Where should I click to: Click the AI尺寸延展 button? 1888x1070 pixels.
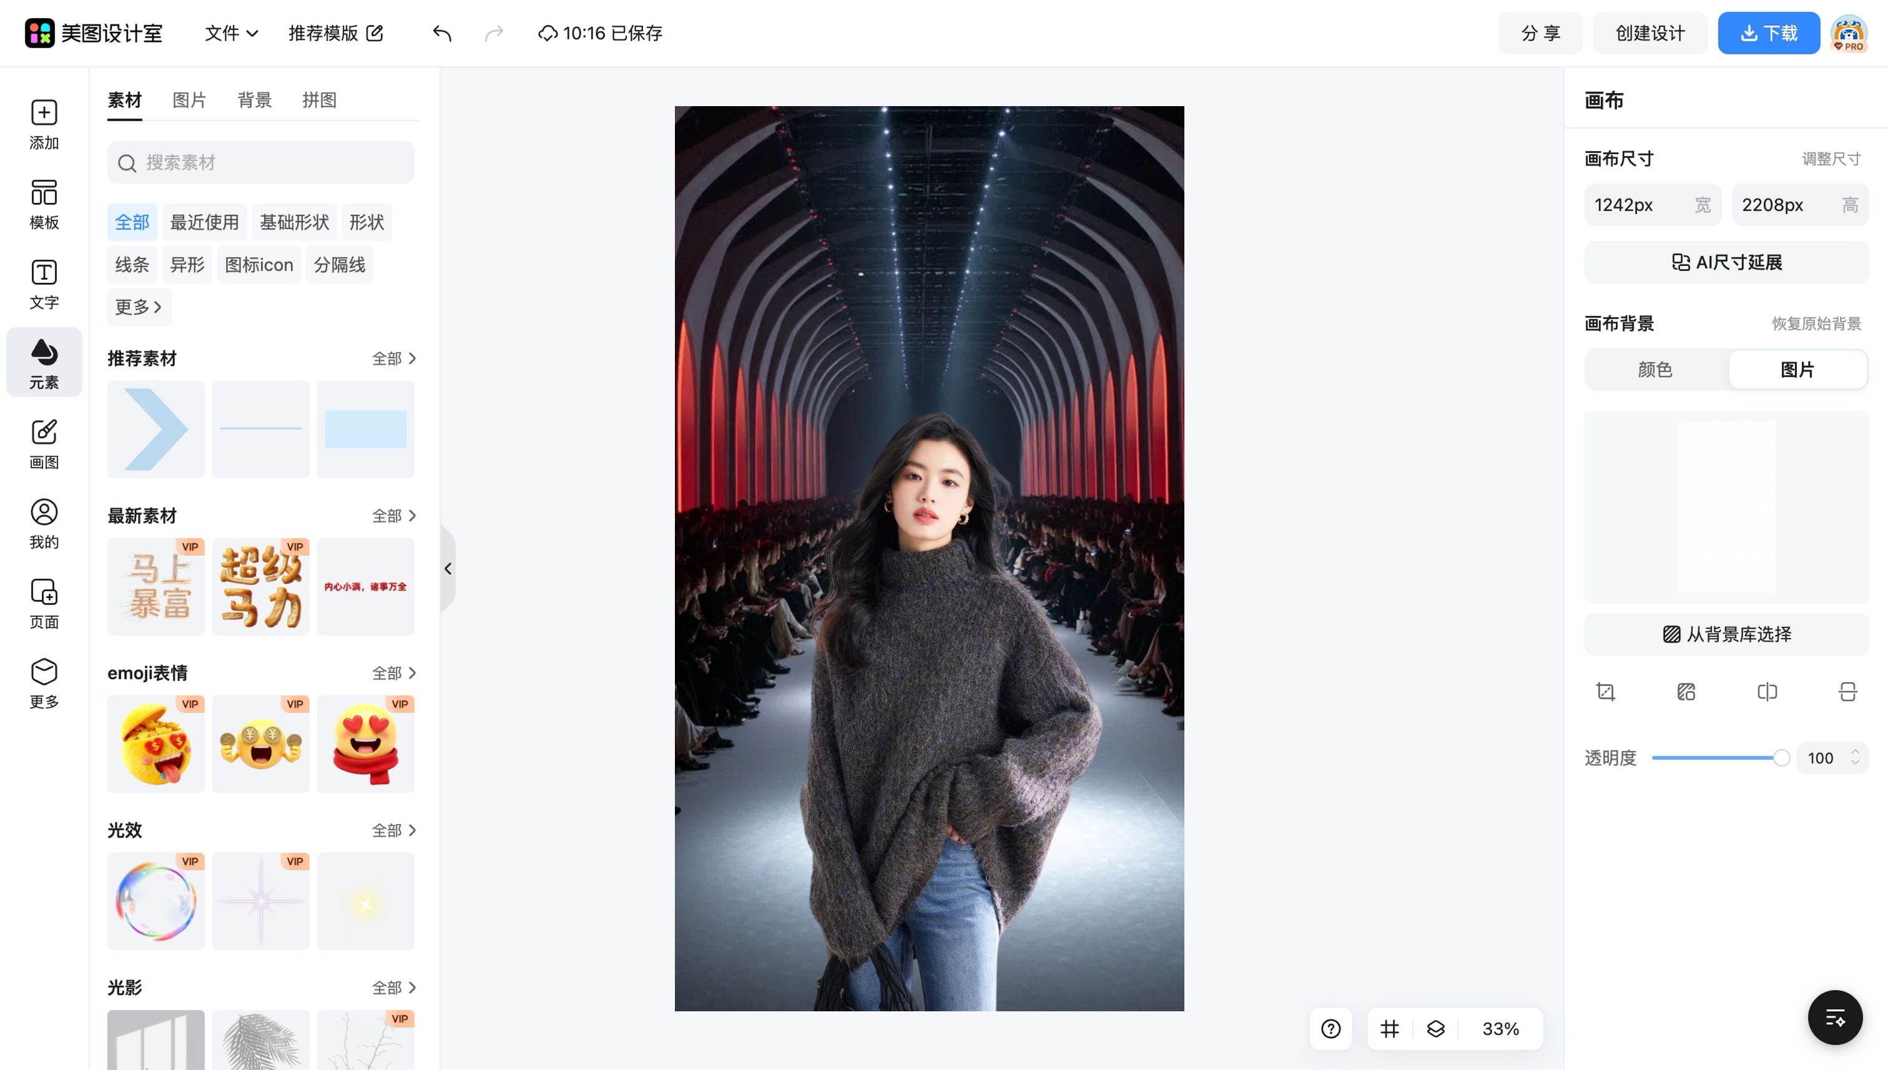tap(1726, 262)
